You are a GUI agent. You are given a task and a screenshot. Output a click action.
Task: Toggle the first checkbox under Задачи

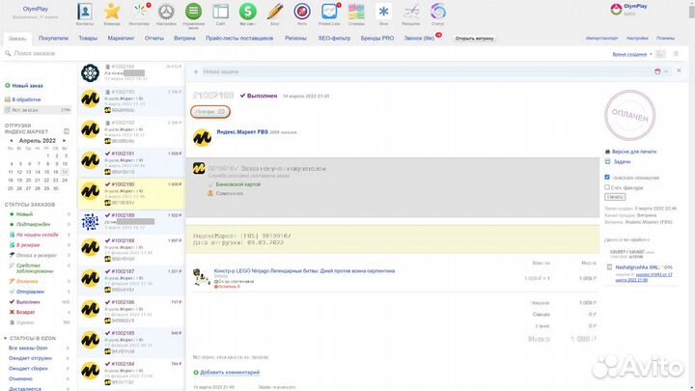click(x=607, y=178)
